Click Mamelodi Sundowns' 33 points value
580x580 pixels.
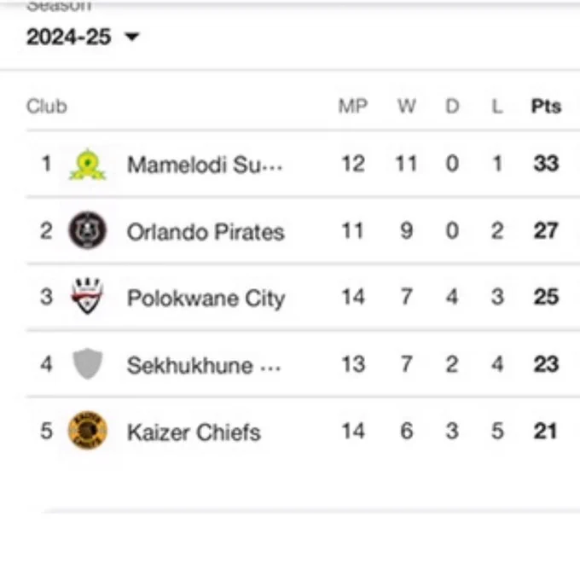tap(546, 164)
